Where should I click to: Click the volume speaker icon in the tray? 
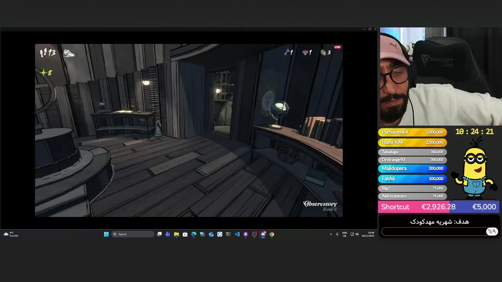[x=357, y=234]
